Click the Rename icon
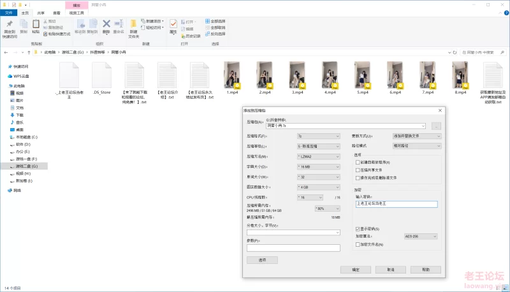Screen dimensions: 510x292 click(x=119, y=24)
